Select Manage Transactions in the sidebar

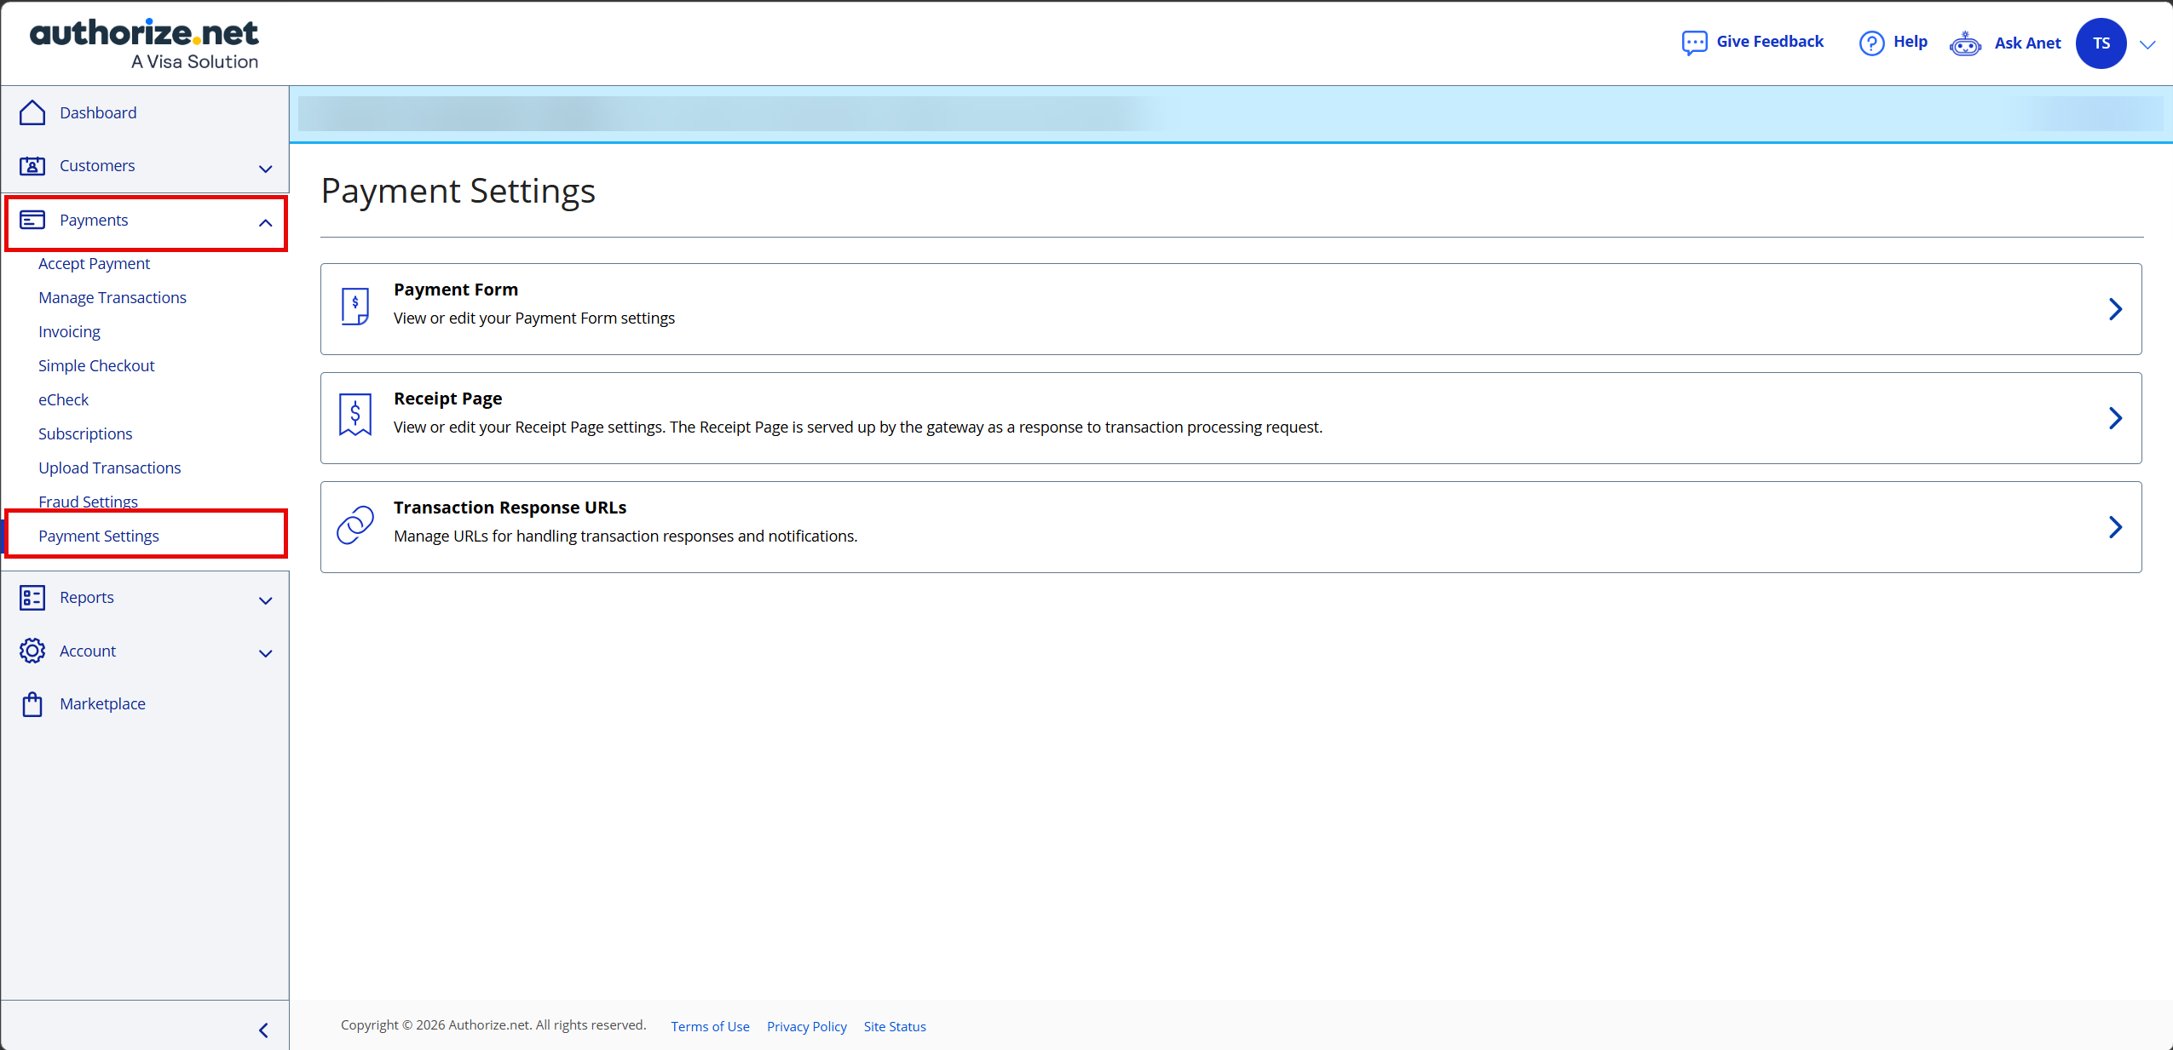click(x=112, y=298)
